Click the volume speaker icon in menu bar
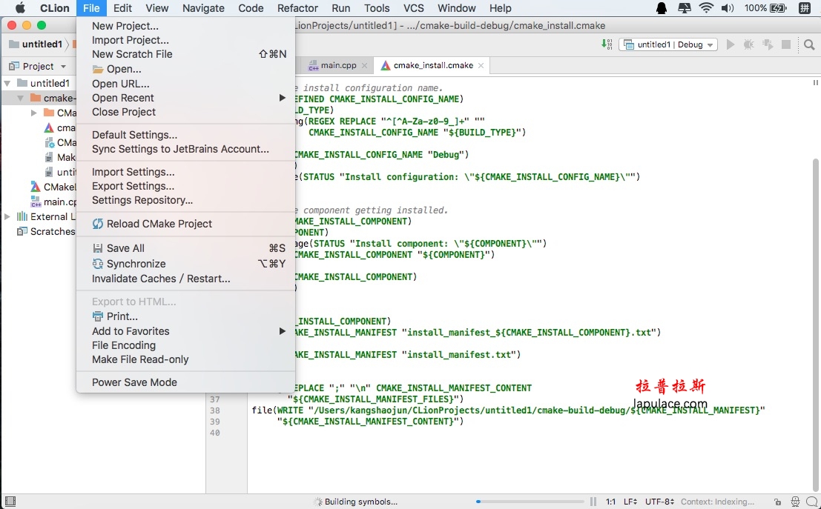Viewport: 821px width, 509px height. (x=728, y=8)
